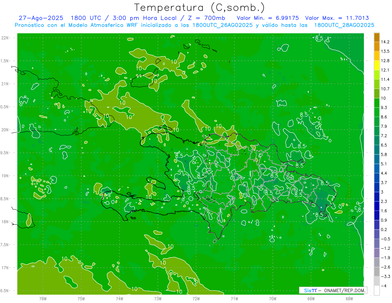Click the 3.7 colorbar value
Viewport: 392px width, 303px height.
pyautogui.click(x=384, y=182)
